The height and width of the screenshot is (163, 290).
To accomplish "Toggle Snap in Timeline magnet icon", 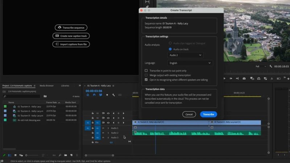I will (x=94, y=95).
